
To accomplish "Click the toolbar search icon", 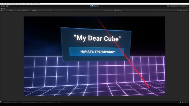I will click(x=171, y=6).
